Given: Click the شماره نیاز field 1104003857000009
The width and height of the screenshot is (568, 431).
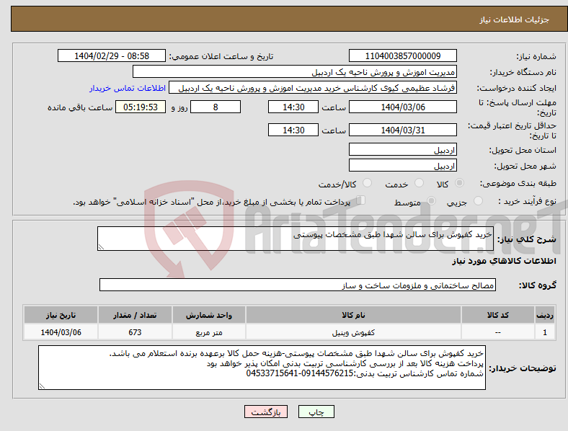Looking at the screenshot, I should point(402,55).
